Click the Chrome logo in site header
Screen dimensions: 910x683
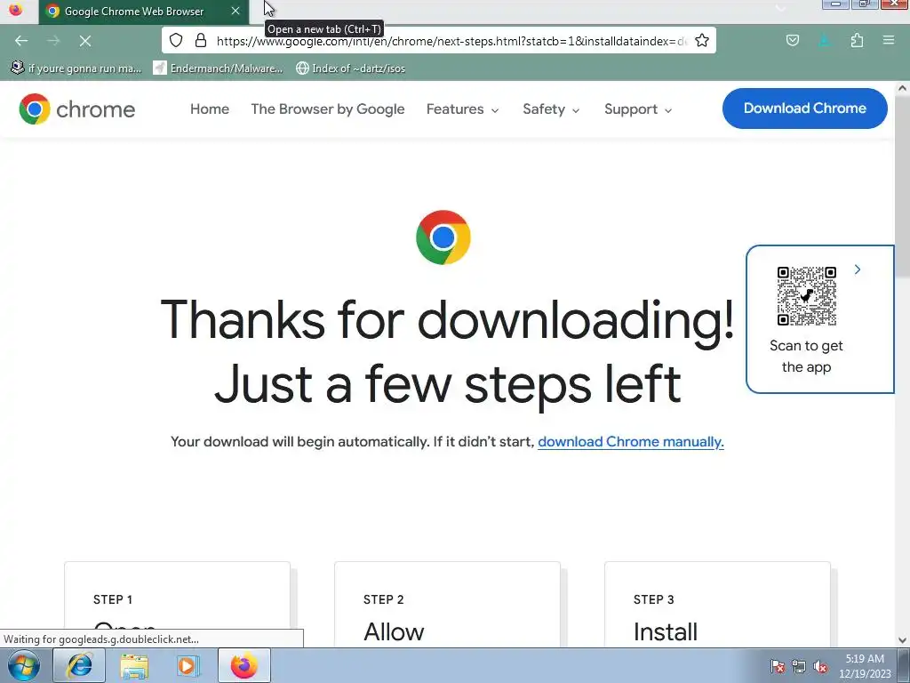(76, 109)
